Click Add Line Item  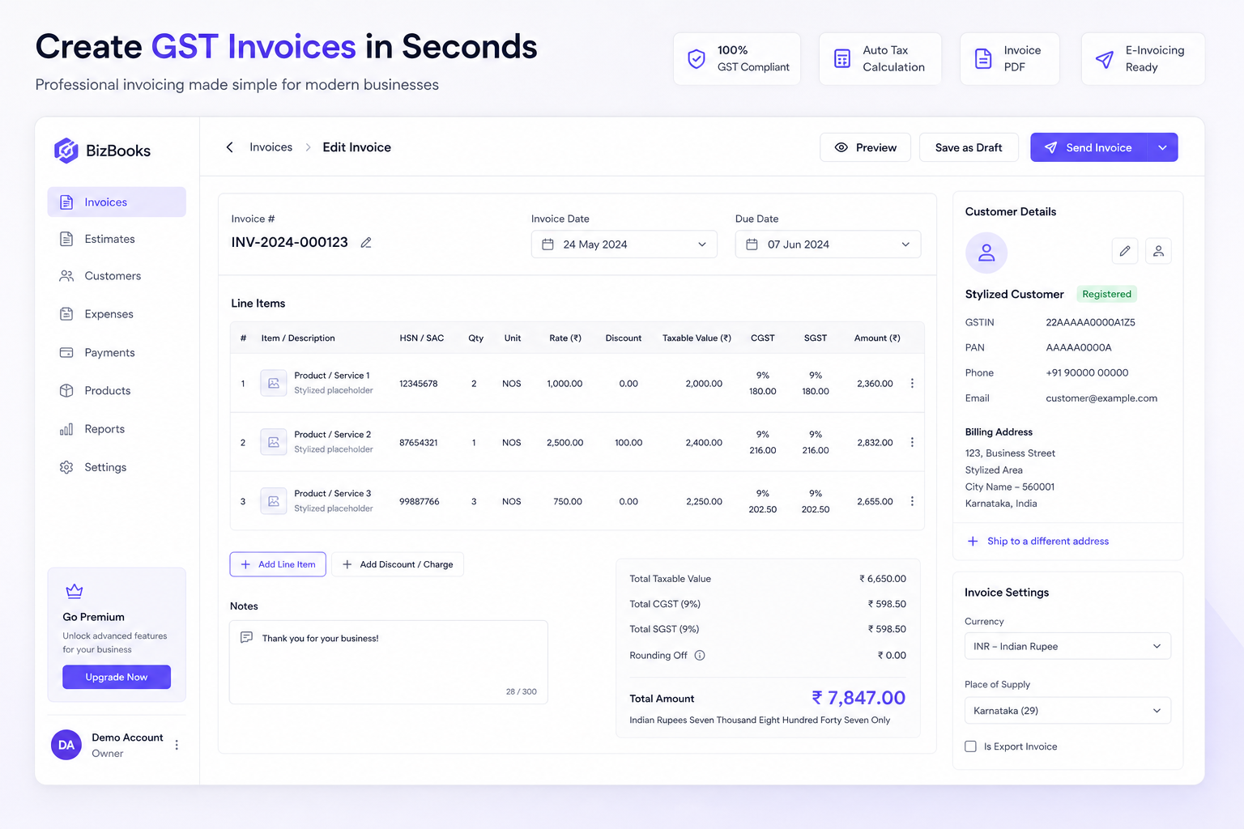278,564
